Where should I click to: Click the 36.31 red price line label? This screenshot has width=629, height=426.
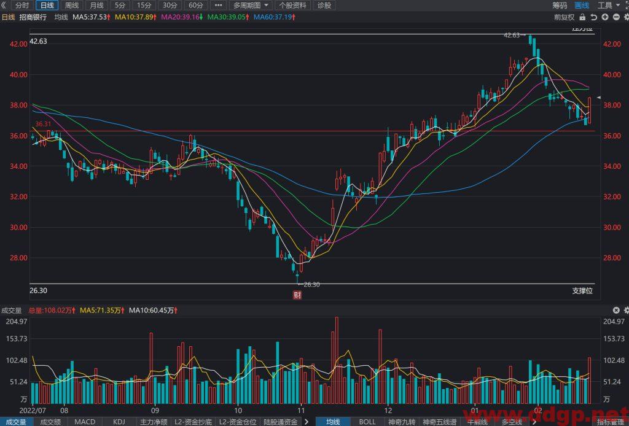(x=44, y=124)
